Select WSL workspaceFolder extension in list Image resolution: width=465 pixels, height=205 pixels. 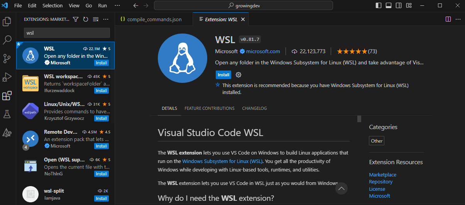[66, 83]
